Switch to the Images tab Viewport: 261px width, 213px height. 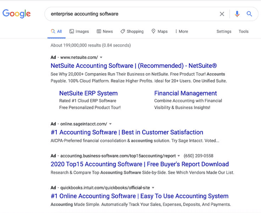tap(79, 32)
